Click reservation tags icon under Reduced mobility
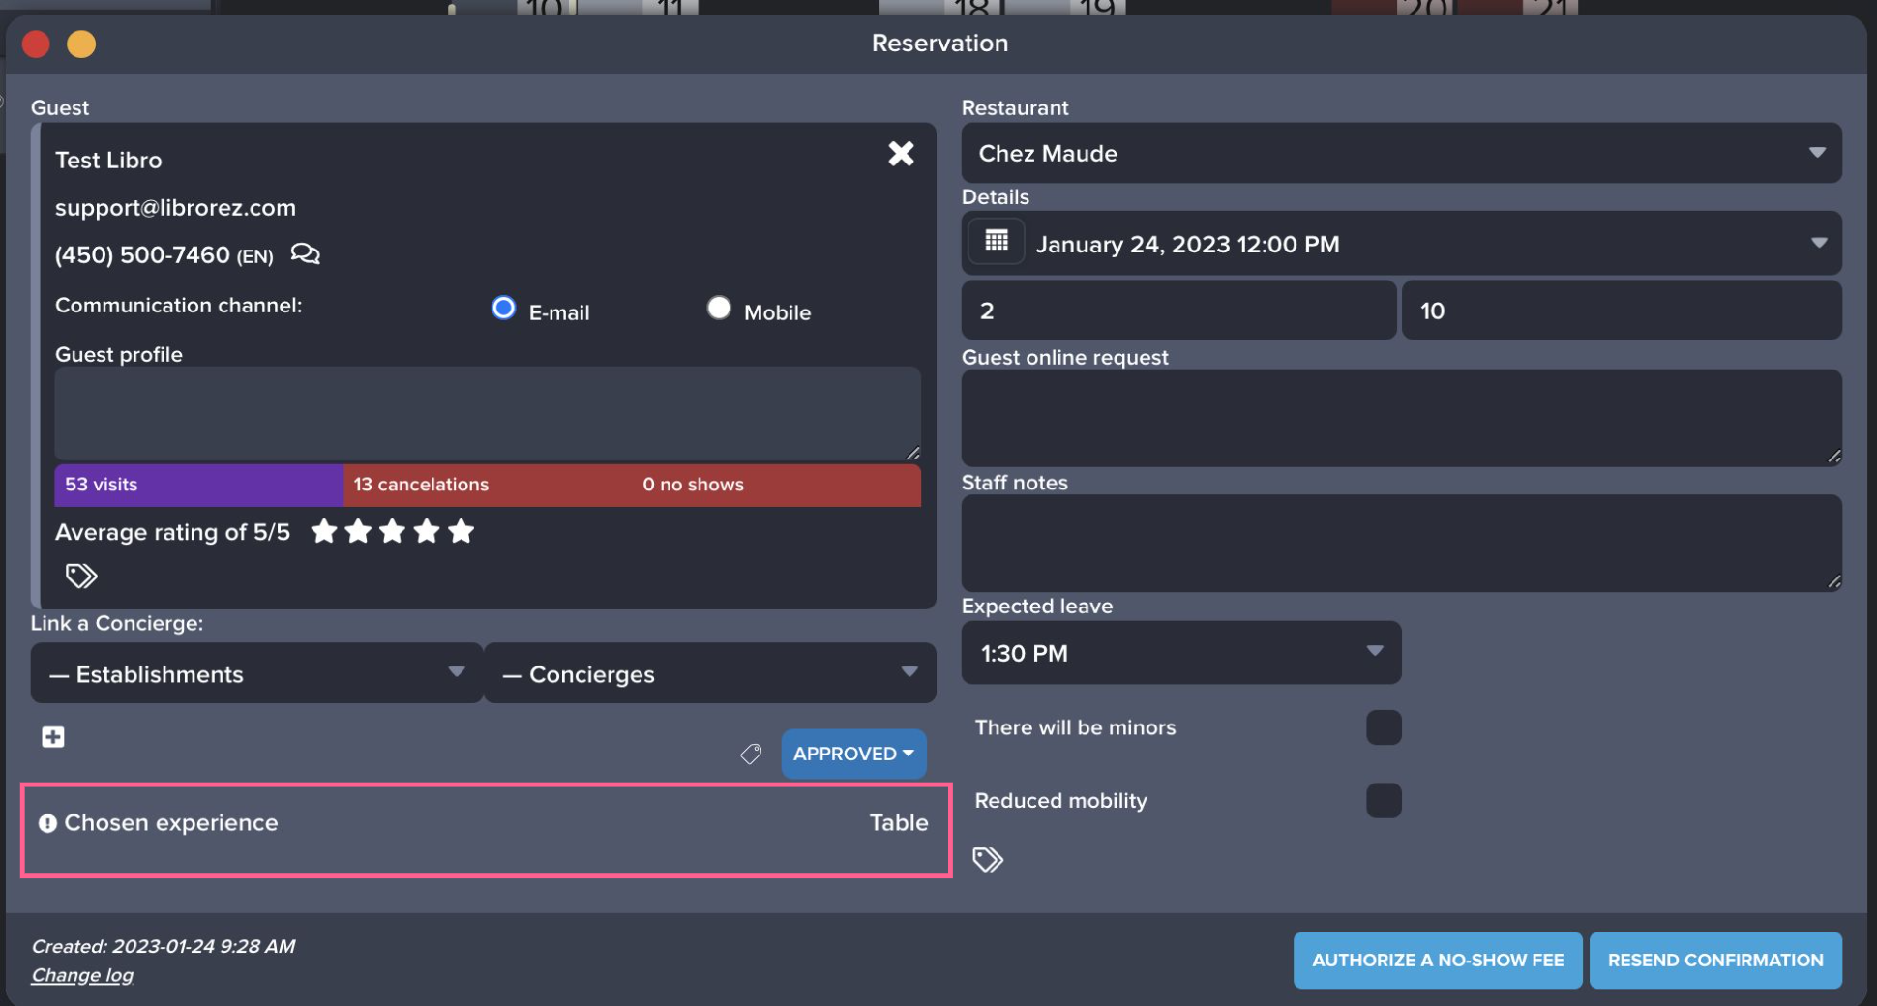This screenshot has width=1877, height=1006. coord(988,859)
